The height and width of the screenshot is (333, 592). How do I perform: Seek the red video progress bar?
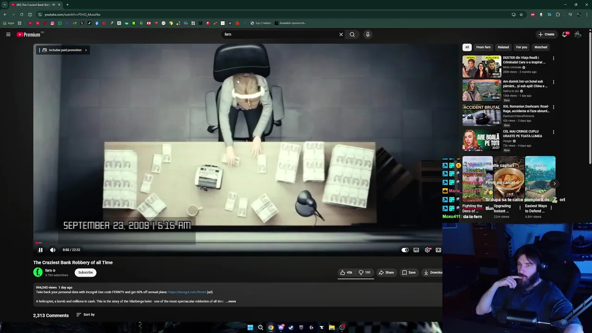[x=238, y=242]
